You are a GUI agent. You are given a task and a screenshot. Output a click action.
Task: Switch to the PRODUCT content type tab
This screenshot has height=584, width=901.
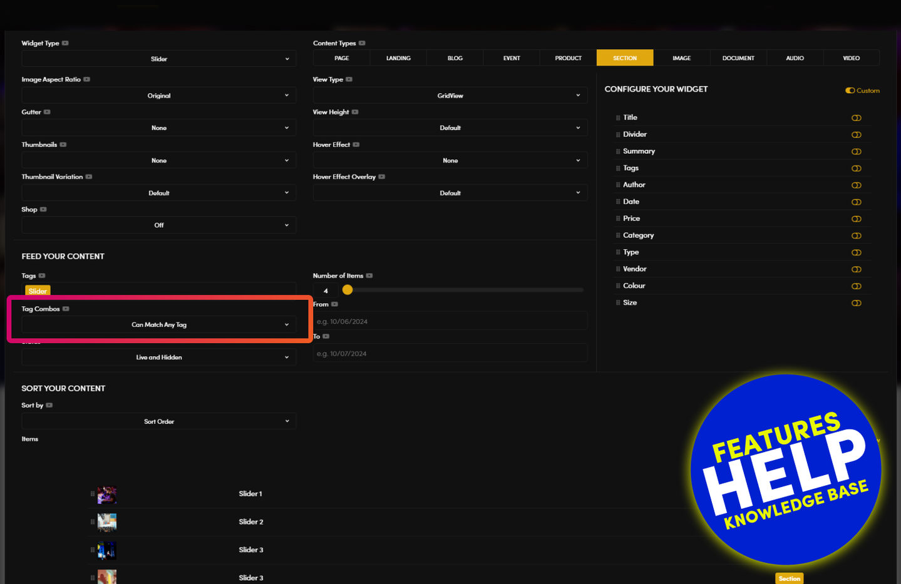568,58
